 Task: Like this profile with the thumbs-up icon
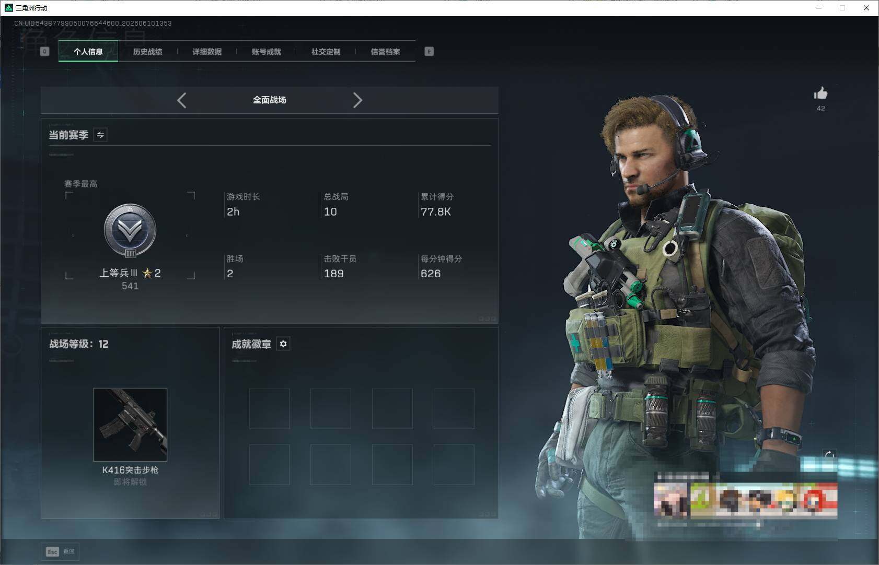coord(820,93)
